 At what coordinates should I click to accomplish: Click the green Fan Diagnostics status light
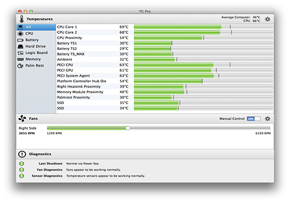coord(22,170)
